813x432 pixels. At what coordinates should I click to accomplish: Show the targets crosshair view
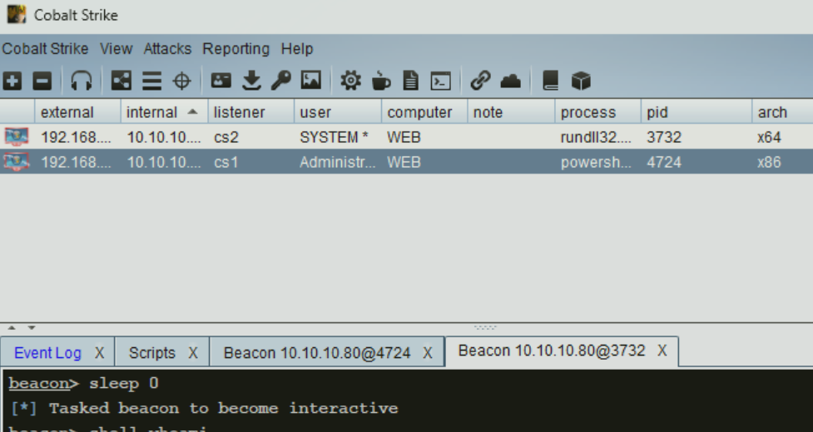(181, 81)
